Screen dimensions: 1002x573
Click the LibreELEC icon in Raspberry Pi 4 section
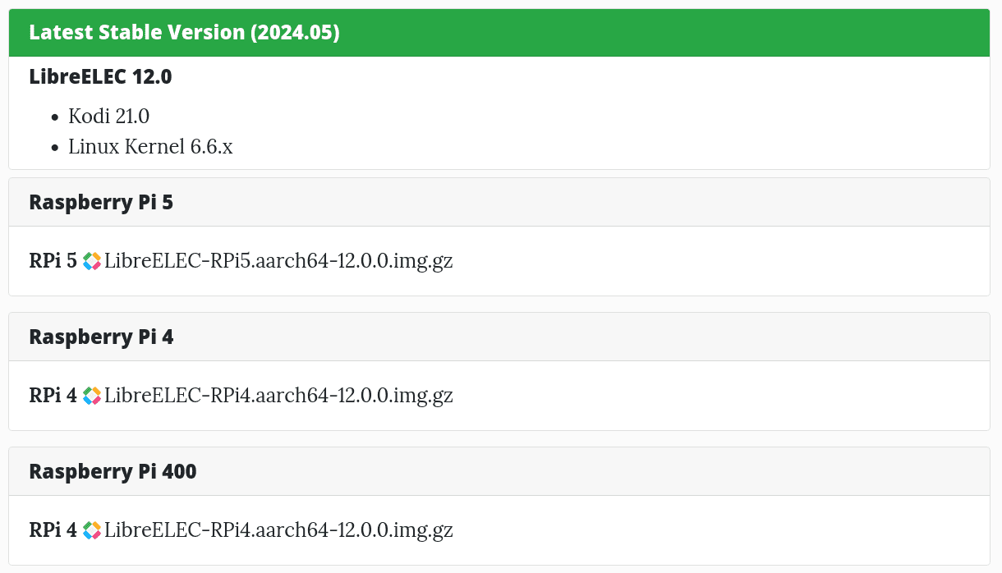click(x=92, y=396)
